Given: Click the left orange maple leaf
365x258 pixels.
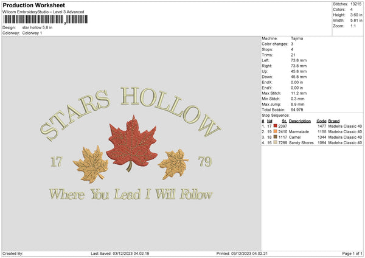Looking at the screenshot, I should click(x=91, y=164).
